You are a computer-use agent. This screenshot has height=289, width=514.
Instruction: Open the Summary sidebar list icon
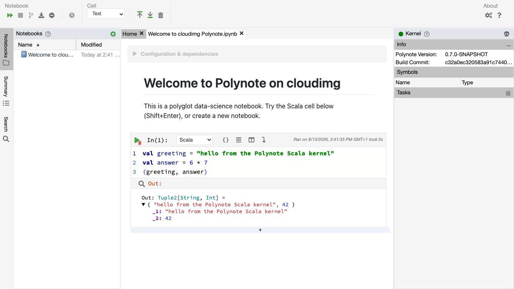pyautogui.click(x=6, y=103)
